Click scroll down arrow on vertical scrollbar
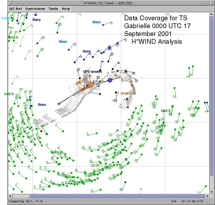Image resolution: width=215 pixels, height=205 pixels. 212,191
